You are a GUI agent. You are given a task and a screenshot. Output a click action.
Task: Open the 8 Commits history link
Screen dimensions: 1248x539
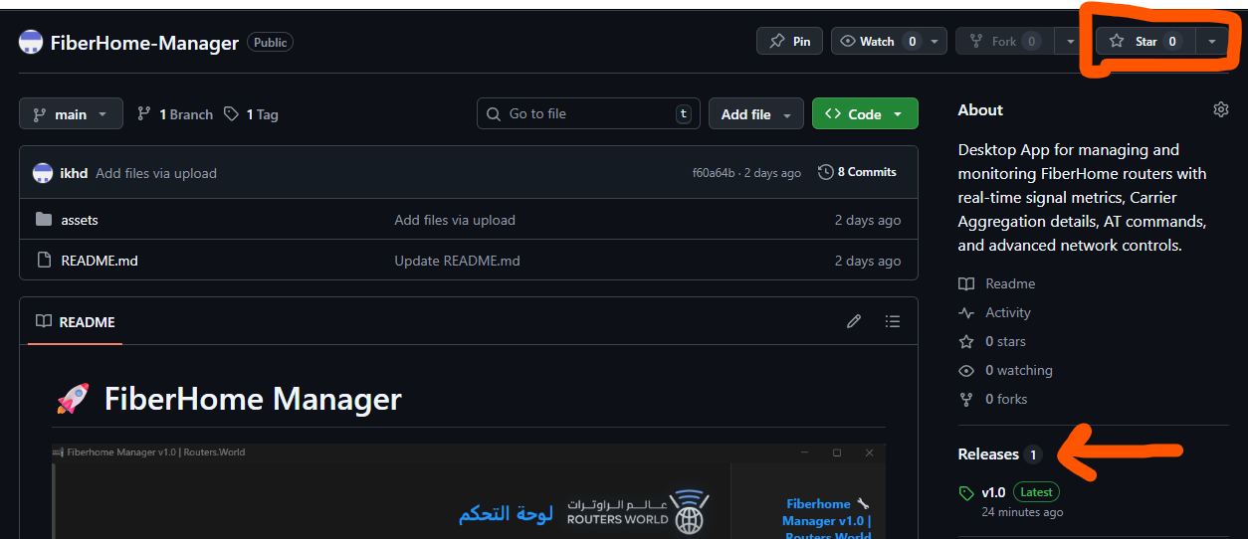point(857,172)
